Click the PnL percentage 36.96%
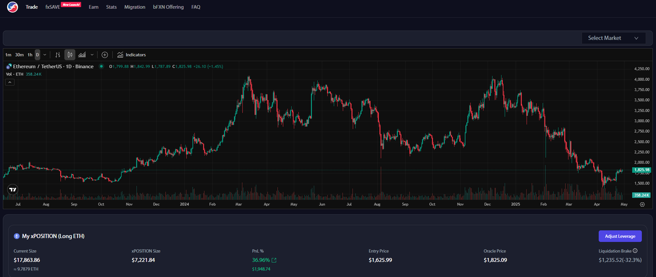This screenshot has width=656, height=277. pos(260,260)
